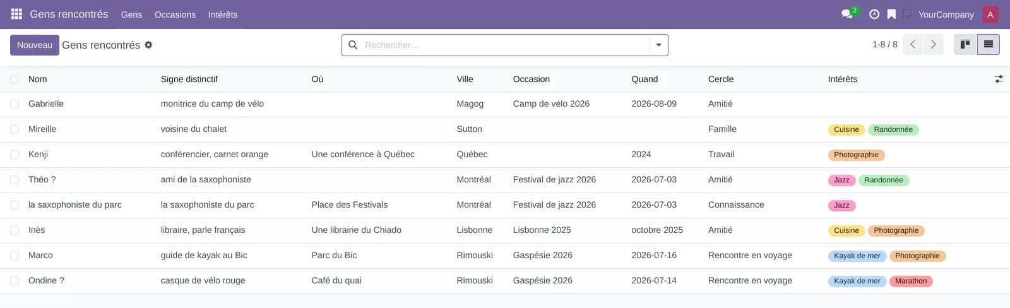Screen dimensions: 1010x308
Task: Open the conversations chat icon
Action: point(847,14)
